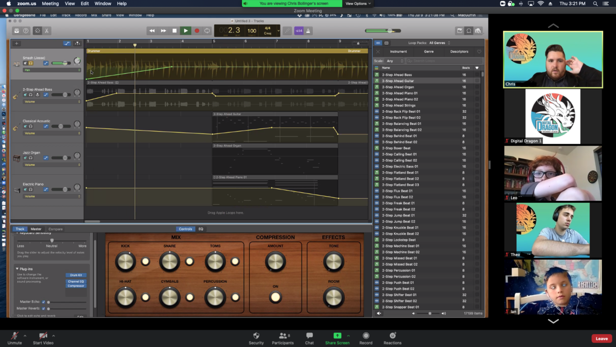Uncheck the Master Reverb checkbox
Viewport: 616px width, 347px height.
43,308
